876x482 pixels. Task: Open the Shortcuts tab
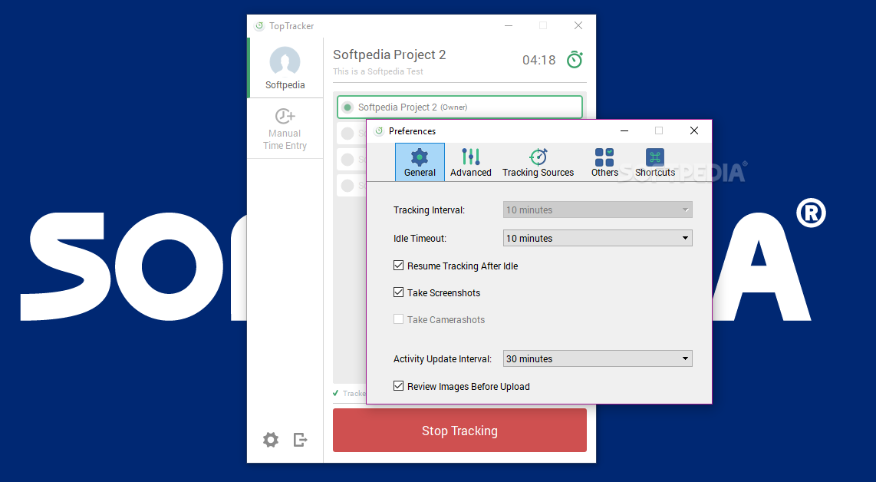[655, 162]
